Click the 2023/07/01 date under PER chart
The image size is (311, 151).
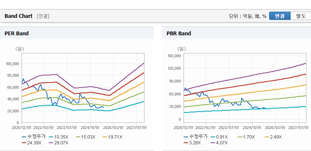tap(67, 127)
